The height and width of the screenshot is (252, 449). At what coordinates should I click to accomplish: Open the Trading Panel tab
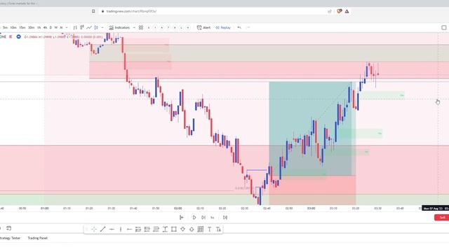[37, 238]
